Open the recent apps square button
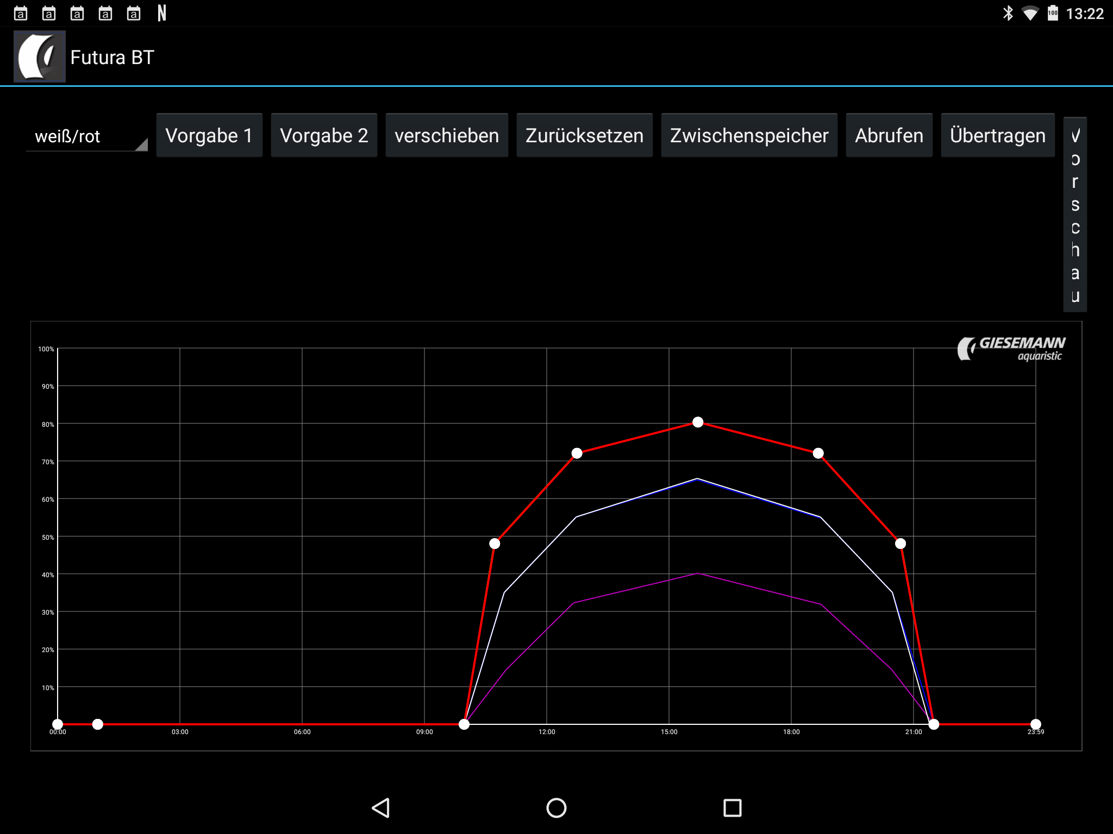1113x834 pixels. pos(732,807)
